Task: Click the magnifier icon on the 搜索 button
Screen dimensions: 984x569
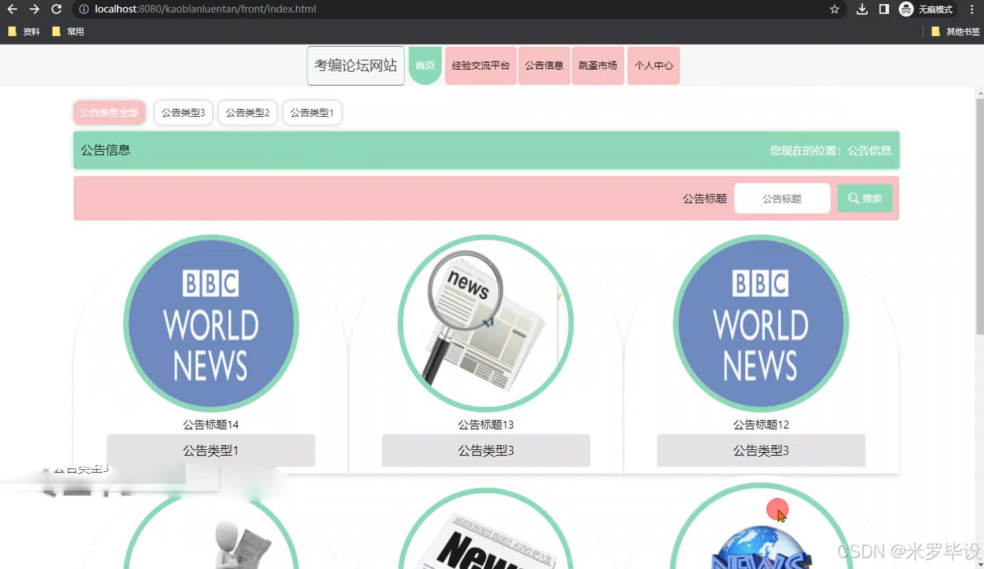Action: pos(853,198)
